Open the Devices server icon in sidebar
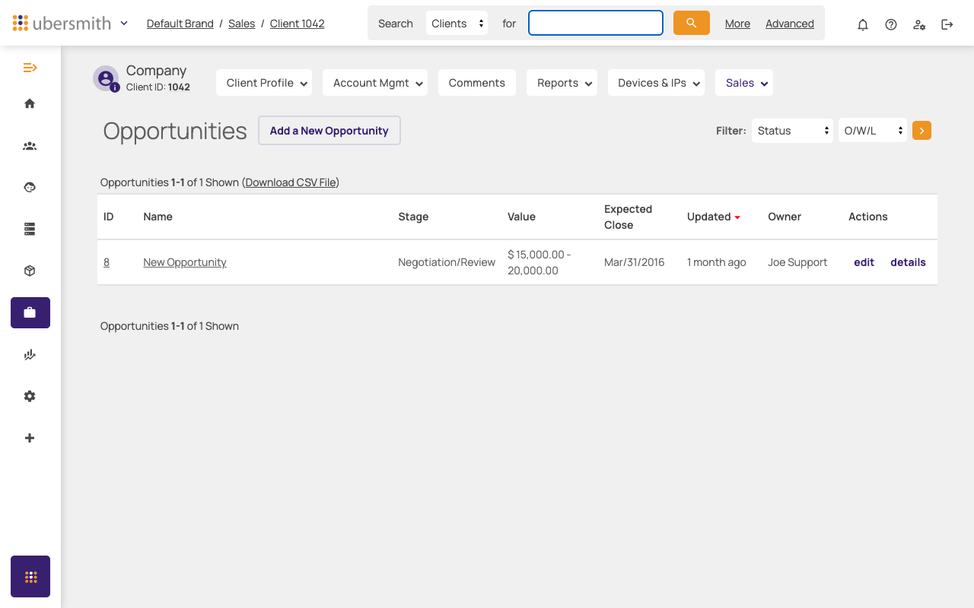The height and width of the screenshot is (608, 974). pos(30,229)
